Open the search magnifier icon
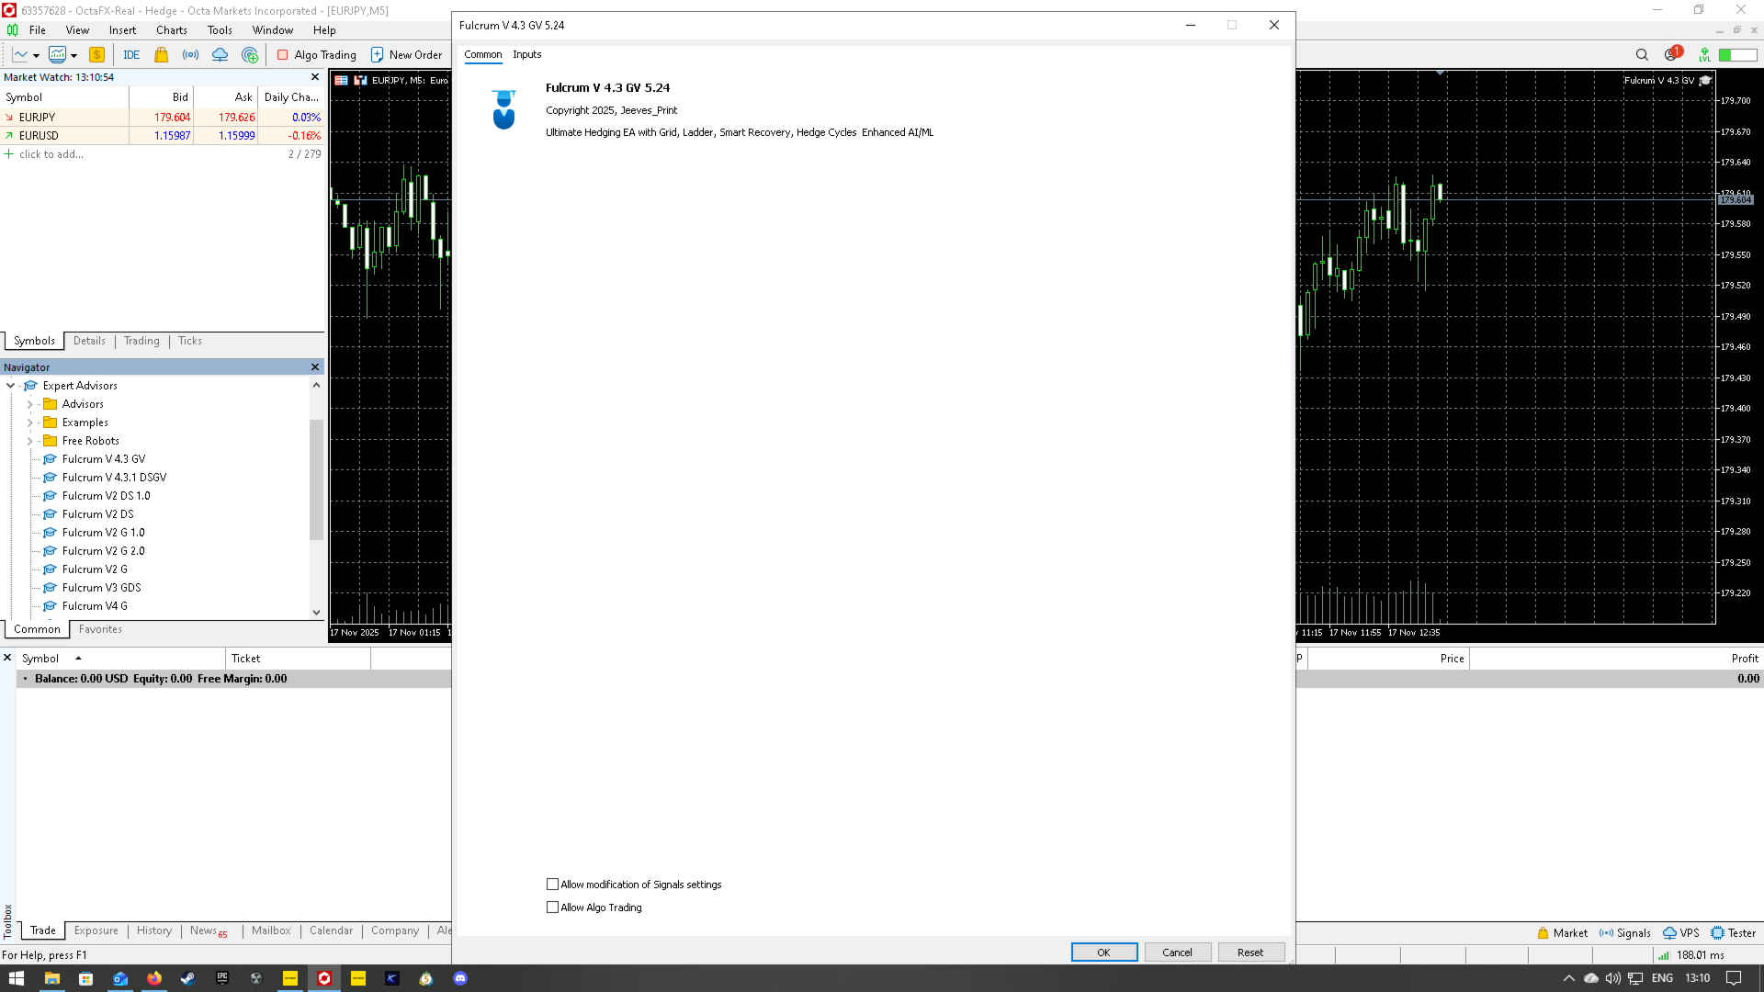 pyautogui.click(x=1642, y=55)
